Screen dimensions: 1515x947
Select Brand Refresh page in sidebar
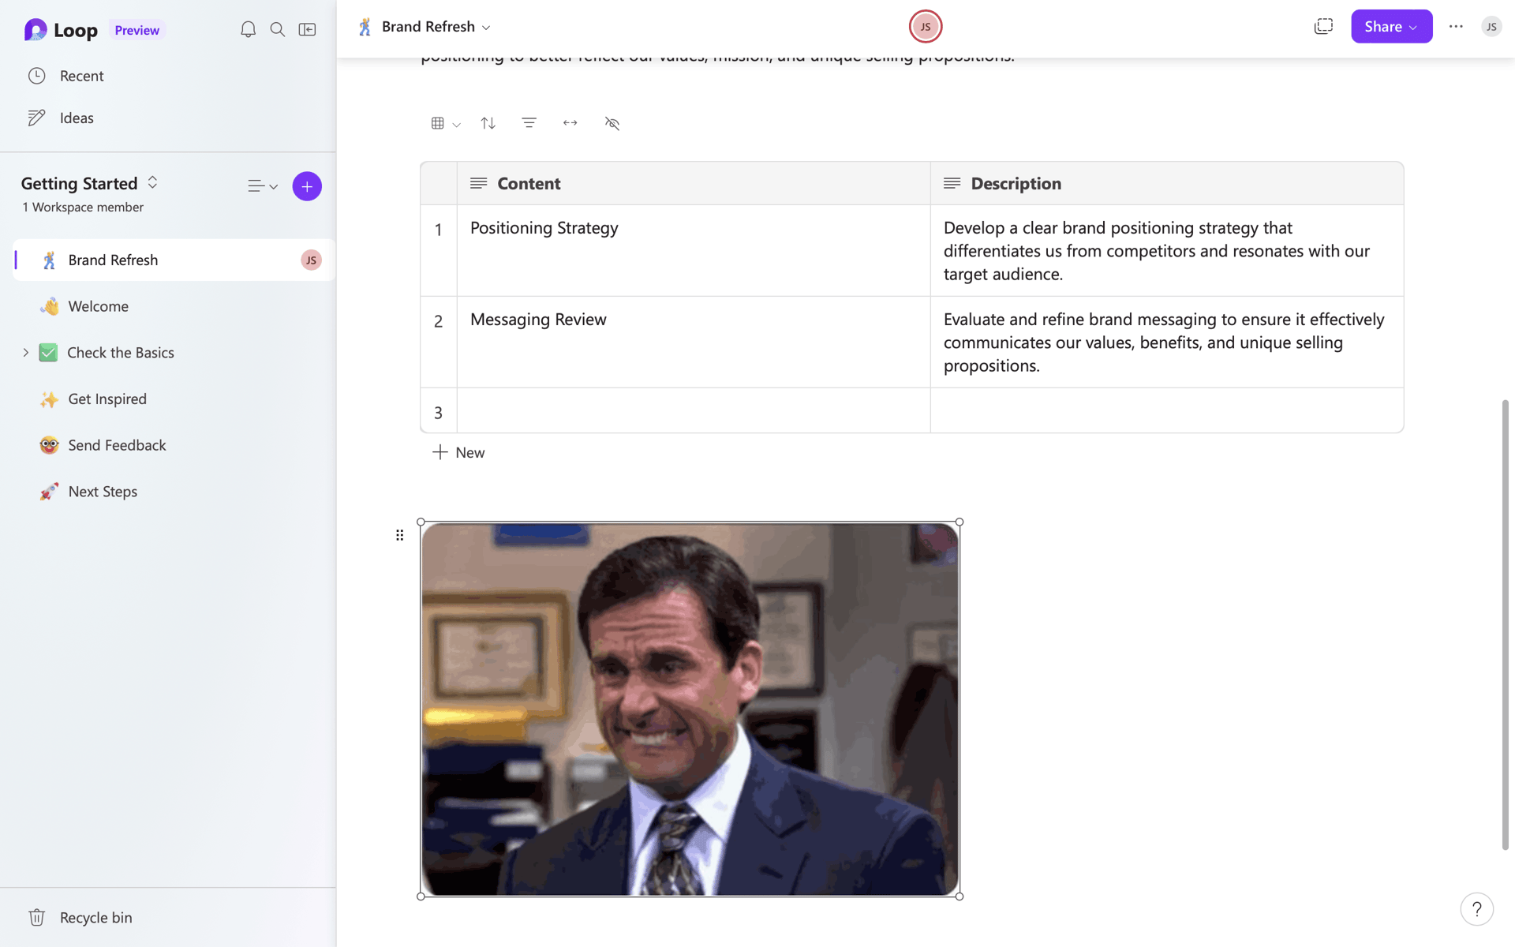[x=174, y=260]
